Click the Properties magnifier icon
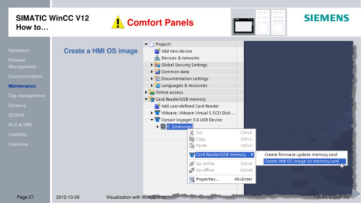Viewport: 361px width, 203px height. (192, 179)
